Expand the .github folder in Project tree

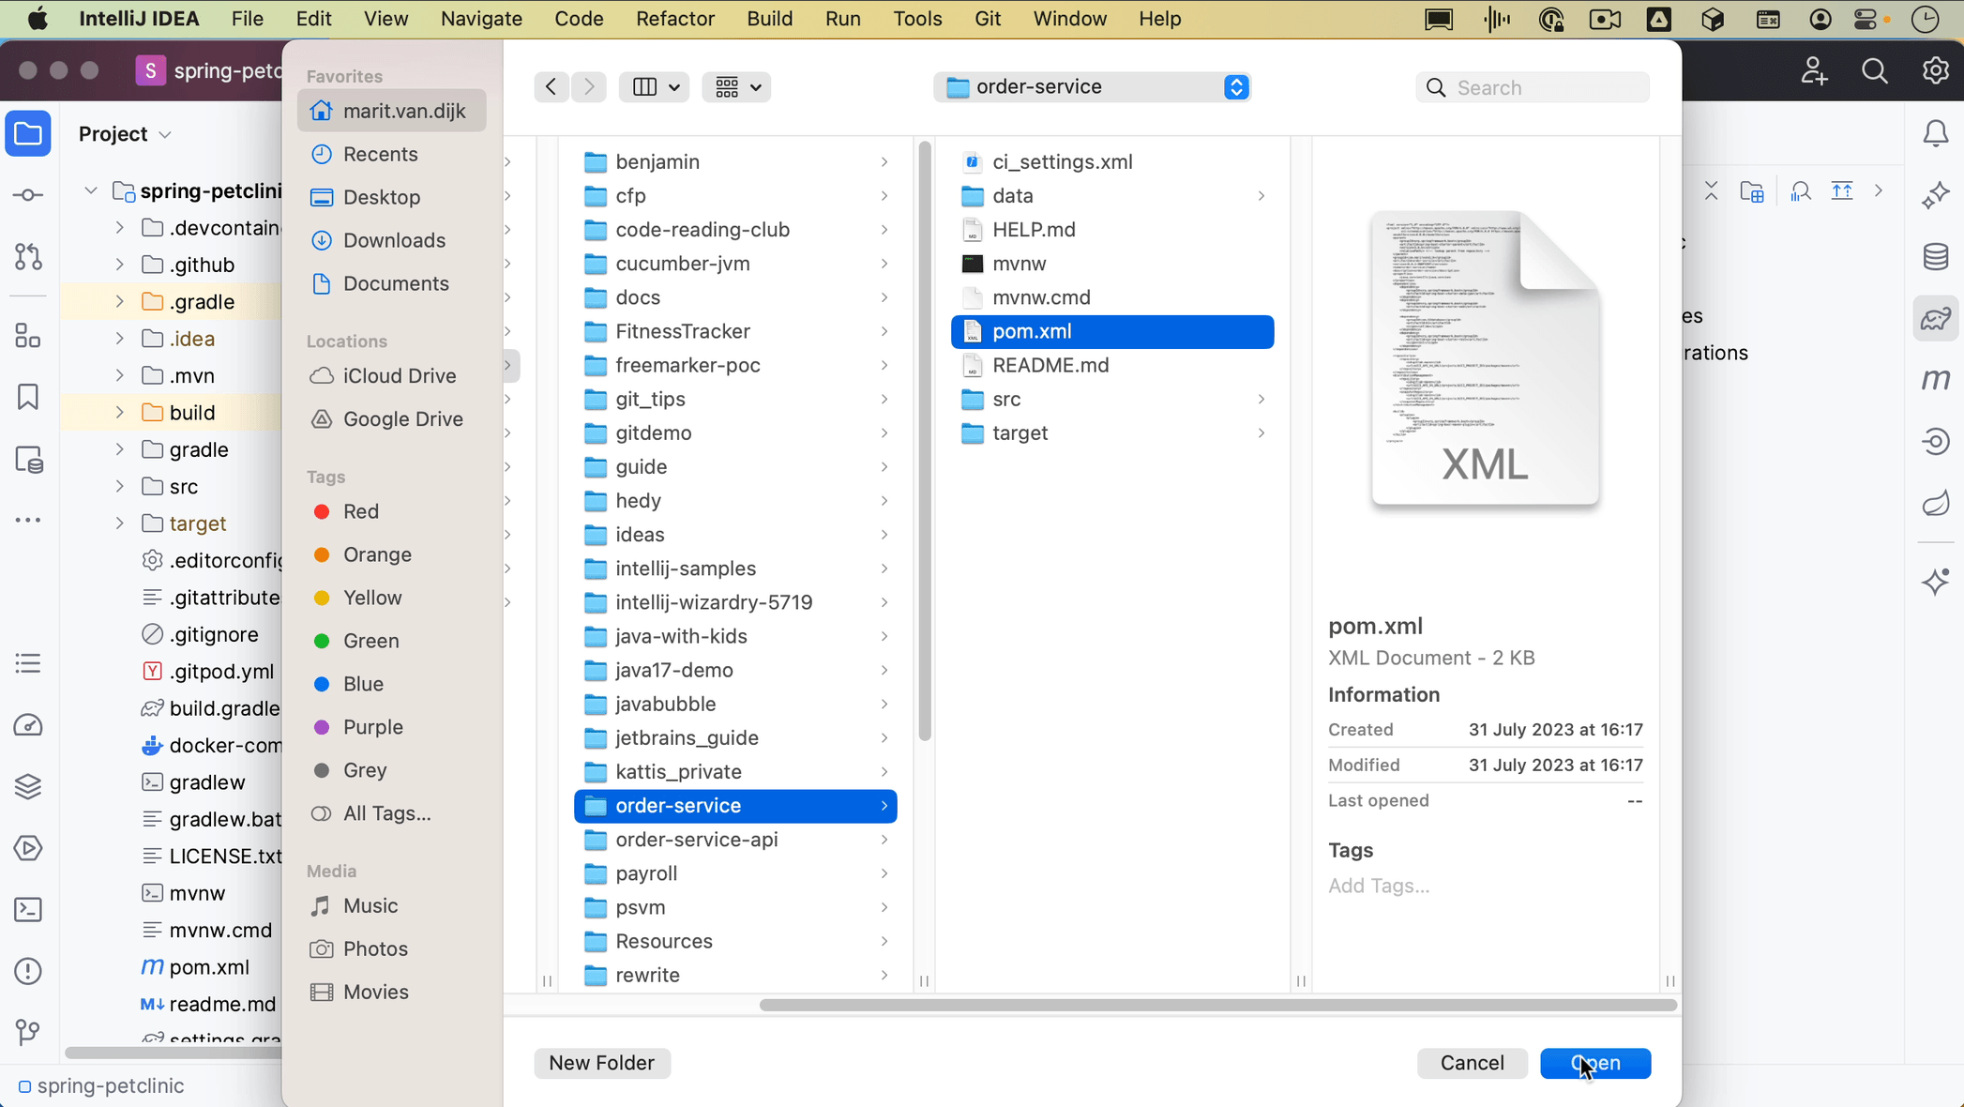(119, 265)
